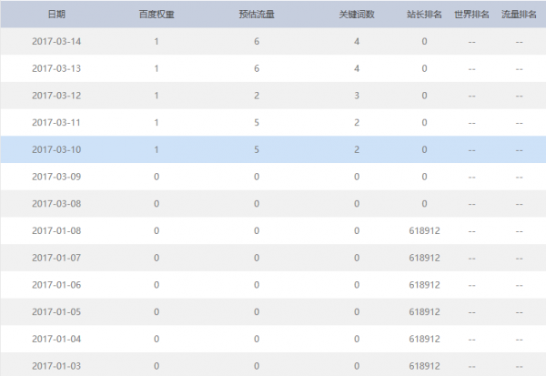This screenshot has height=376, width=546.
Task: Click the 日期 column header
Action: [56, 15]
